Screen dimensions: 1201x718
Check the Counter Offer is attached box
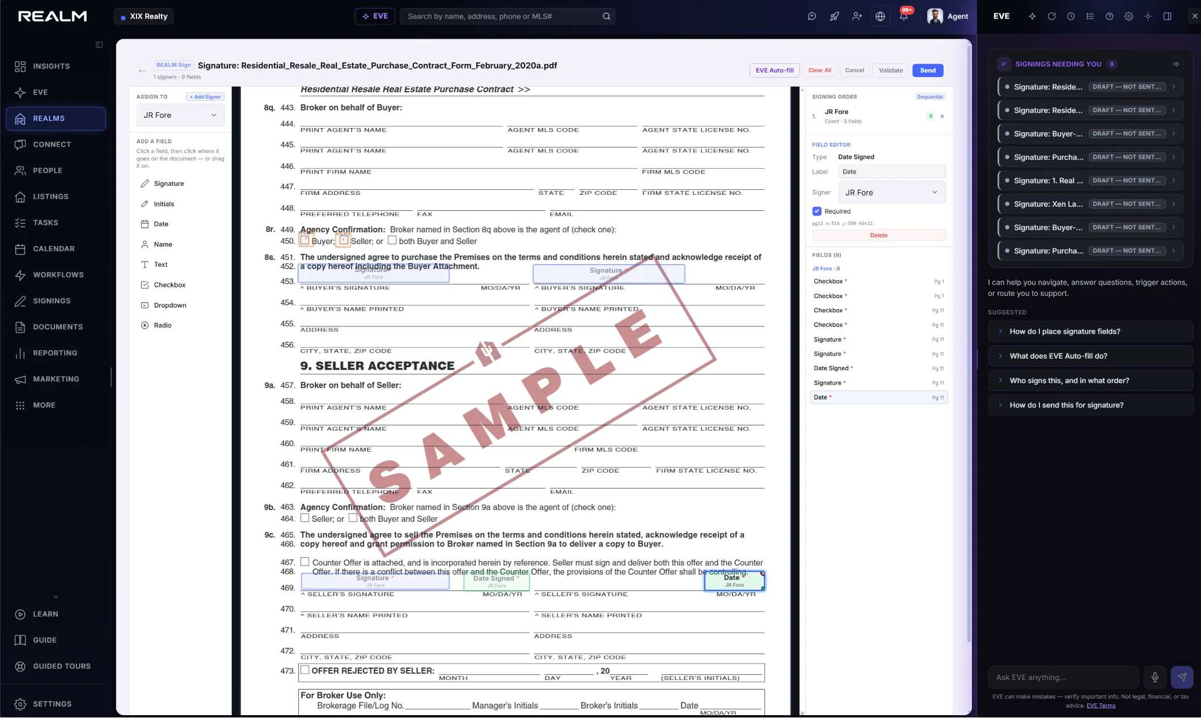coord(305,562)
